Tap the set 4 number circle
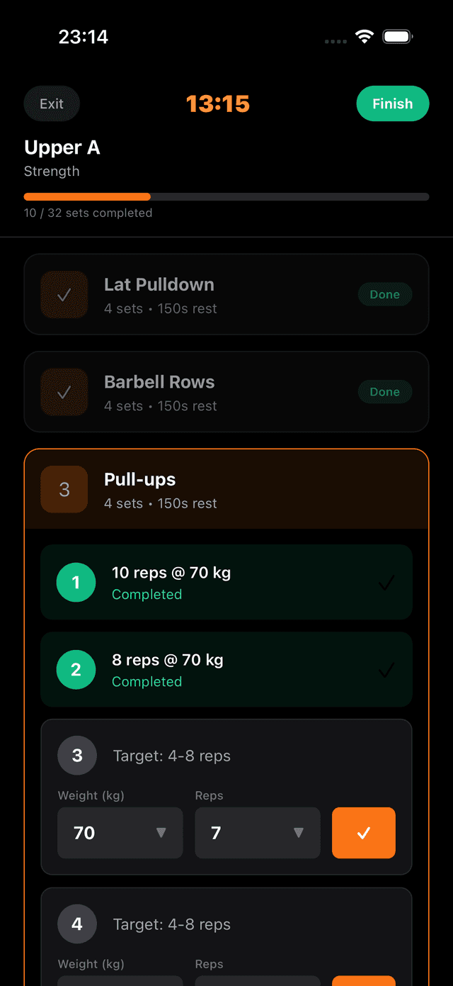 (76, 924)
